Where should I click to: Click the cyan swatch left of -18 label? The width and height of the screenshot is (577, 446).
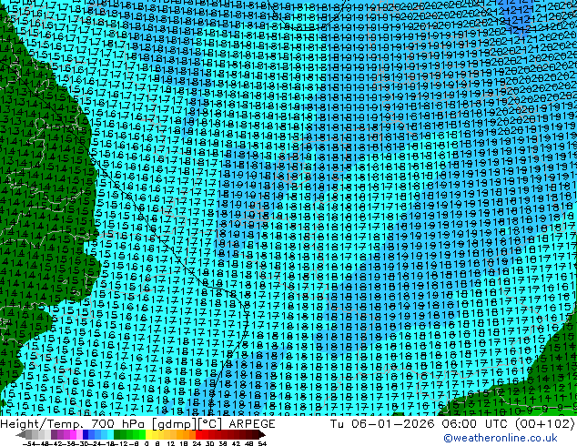pyautogui.click(x=110, y=434)
